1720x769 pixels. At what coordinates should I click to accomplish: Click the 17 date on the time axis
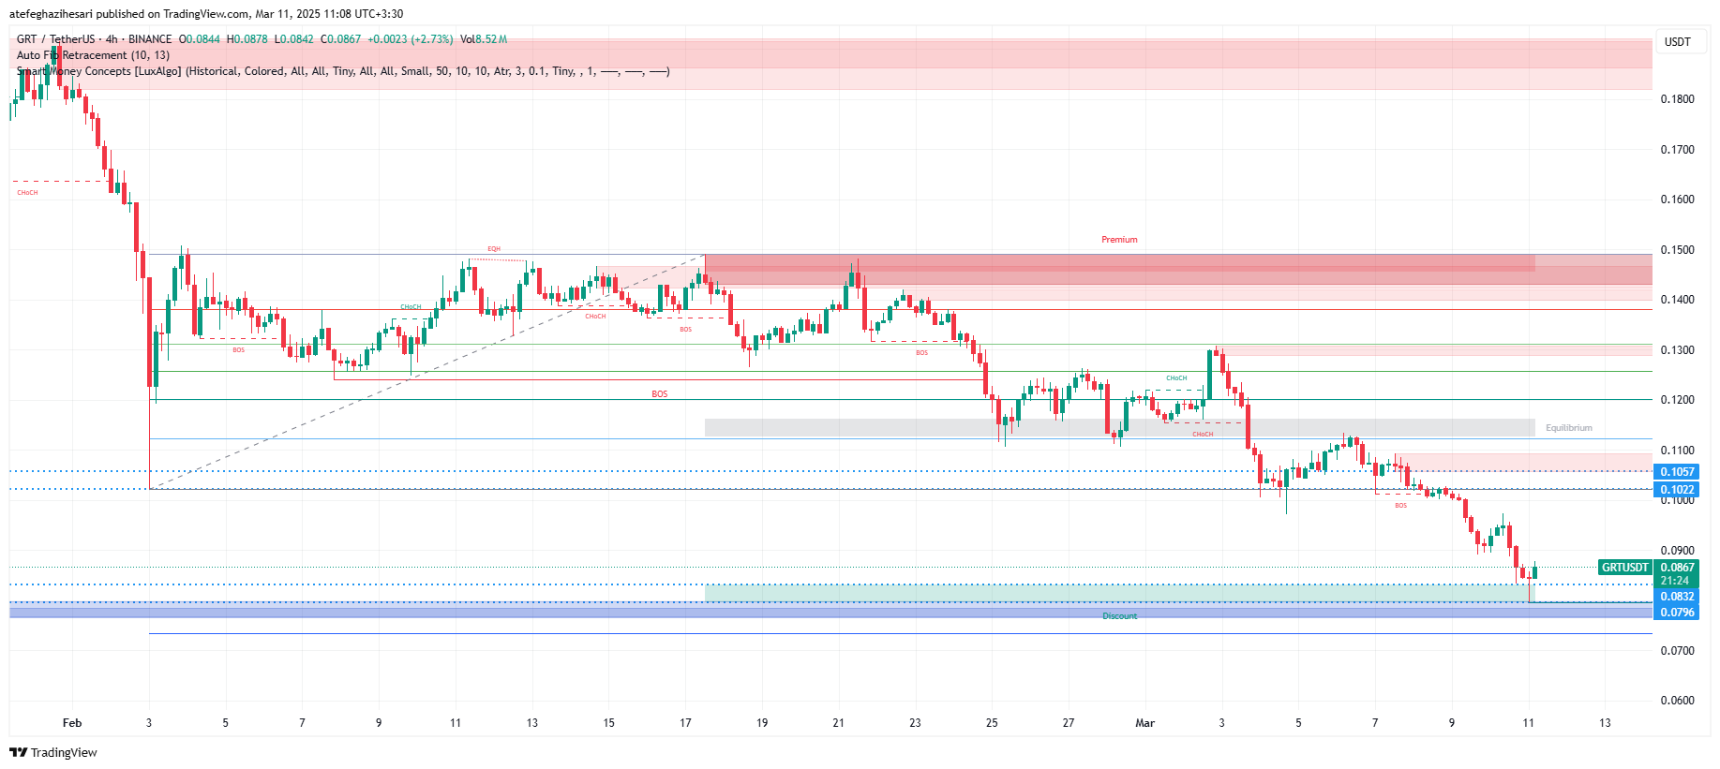tap(685, 723)
